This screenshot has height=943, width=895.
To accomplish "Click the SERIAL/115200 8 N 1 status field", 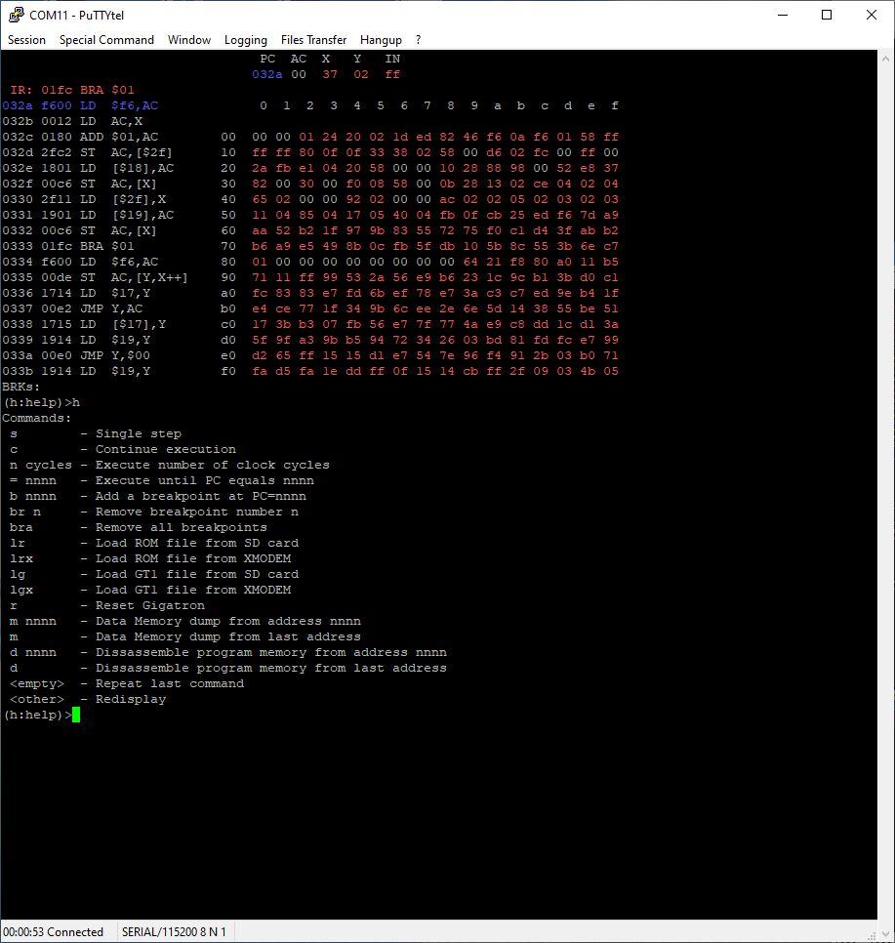I will click(175, 931).
